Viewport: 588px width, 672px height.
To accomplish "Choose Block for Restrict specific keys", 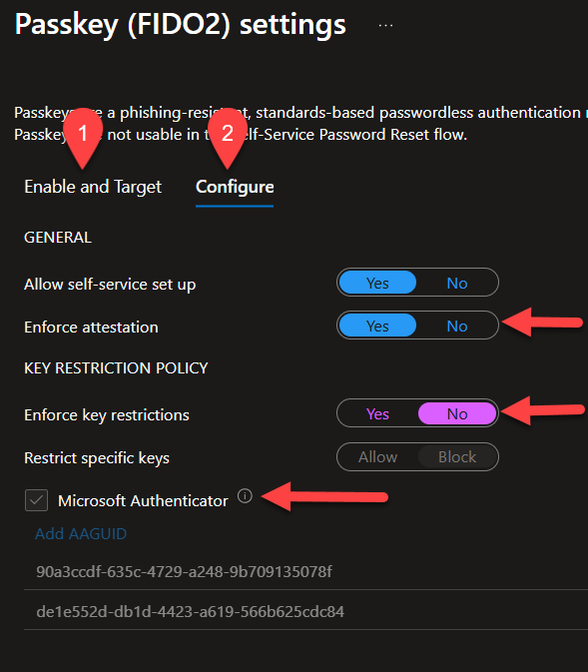I will (x=457, y=457).
